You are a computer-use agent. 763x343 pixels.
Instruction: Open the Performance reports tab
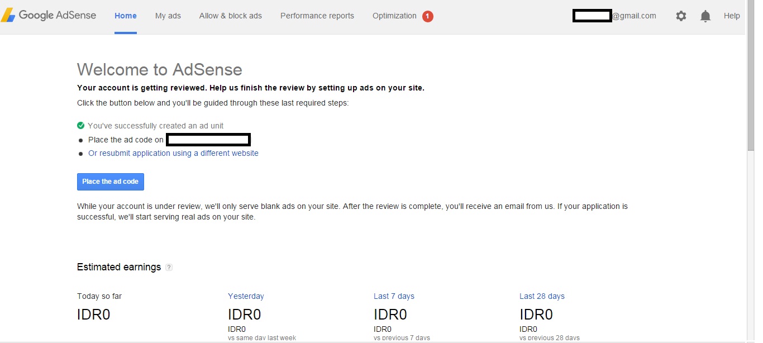[x=317, y=16]
